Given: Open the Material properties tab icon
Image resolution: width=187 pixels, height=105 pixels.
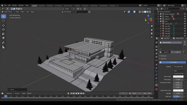Looking at the screenshot, I should [x=157, y=85].
